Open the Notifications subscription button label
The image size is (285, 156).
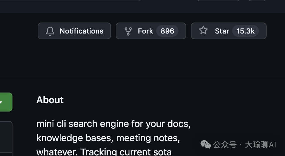pyautogui.click(x=81, y=31)
